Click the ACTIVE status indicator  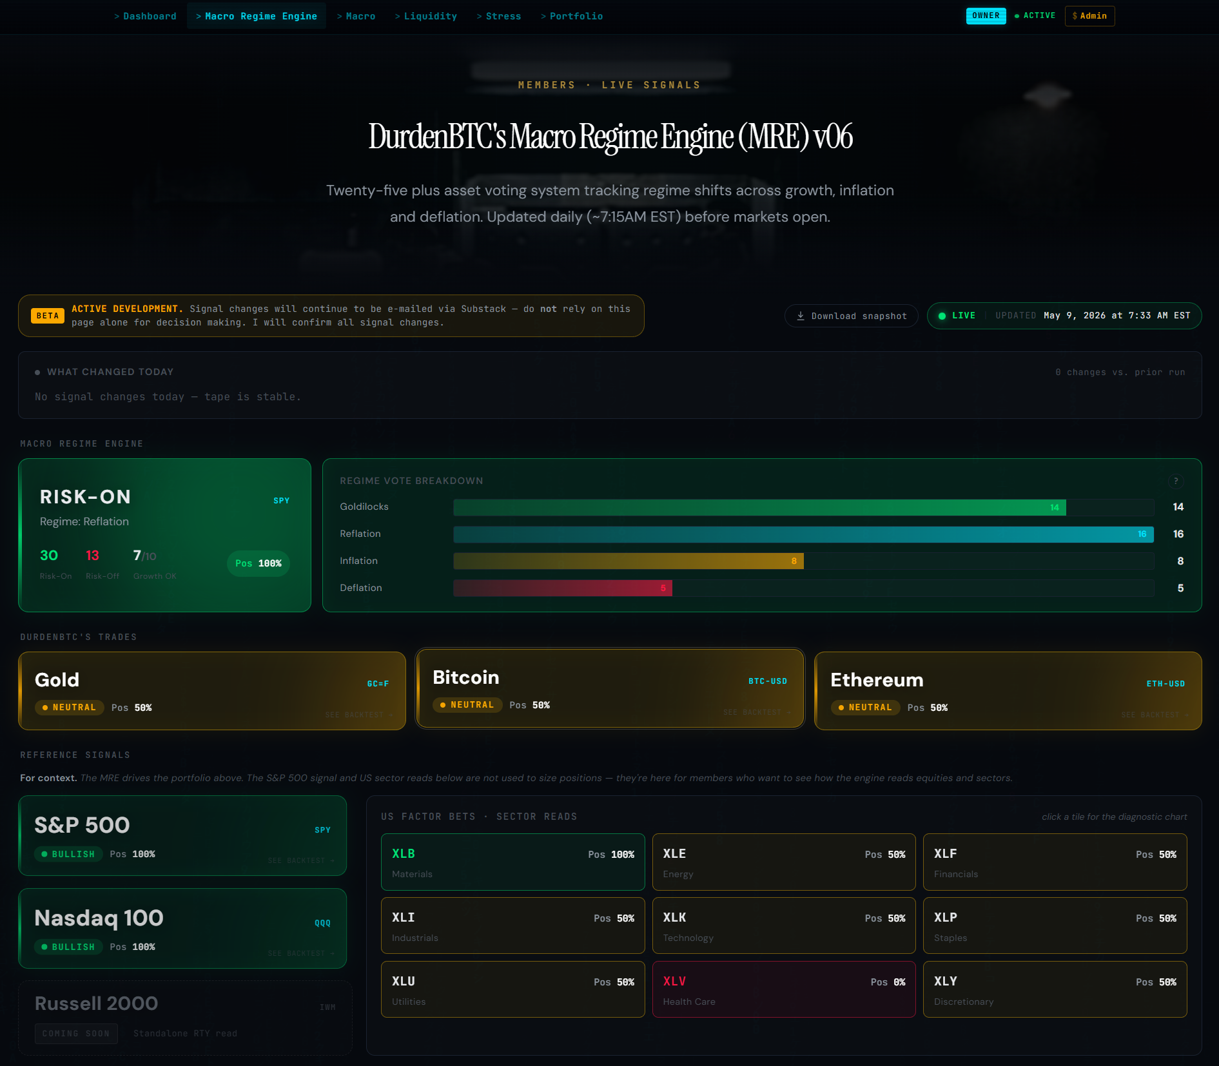1035,15
